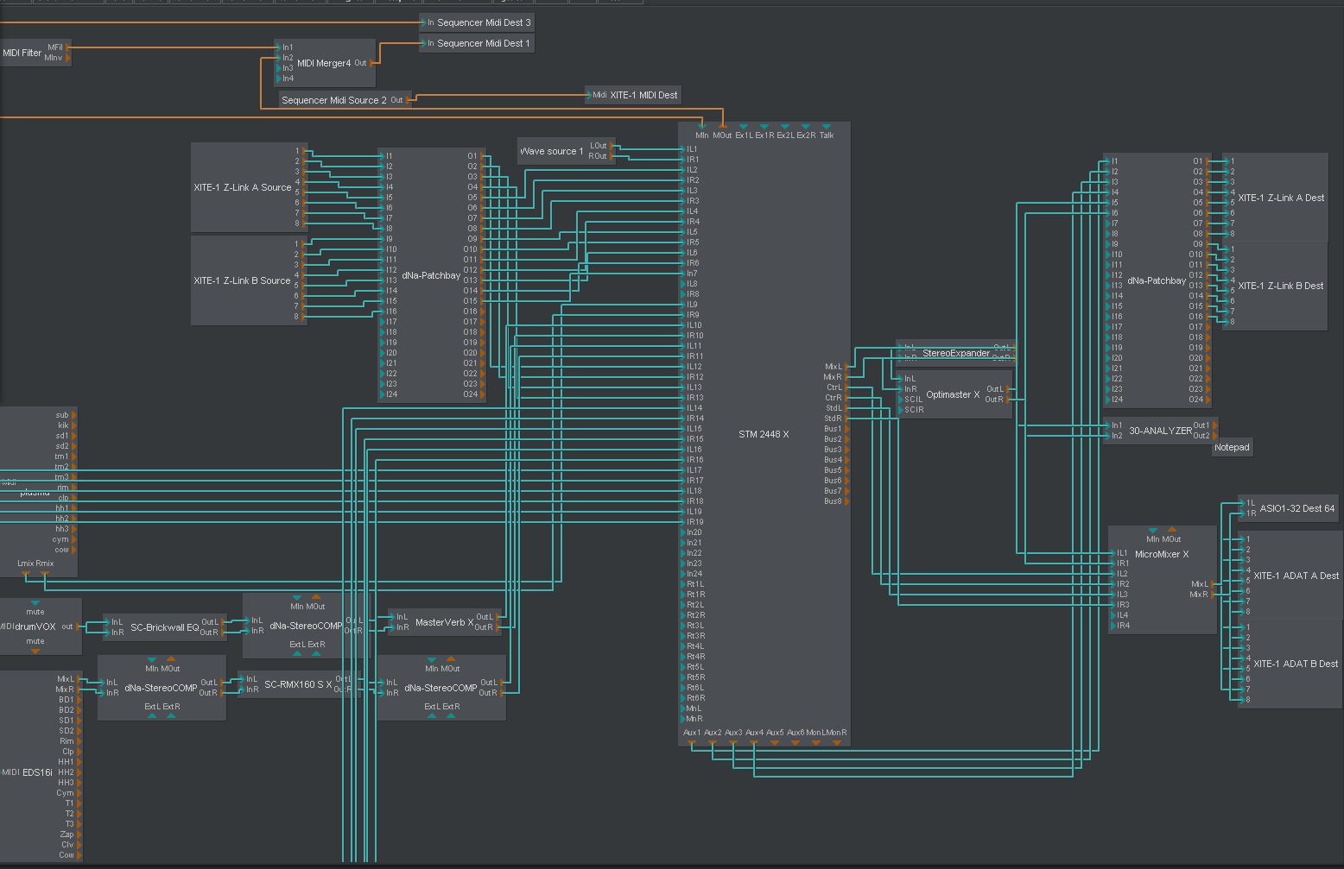Click the MixL output port of MicroMixer X
The image size is (1344, 869).
pyautogui.click(x=1213, y=584)
